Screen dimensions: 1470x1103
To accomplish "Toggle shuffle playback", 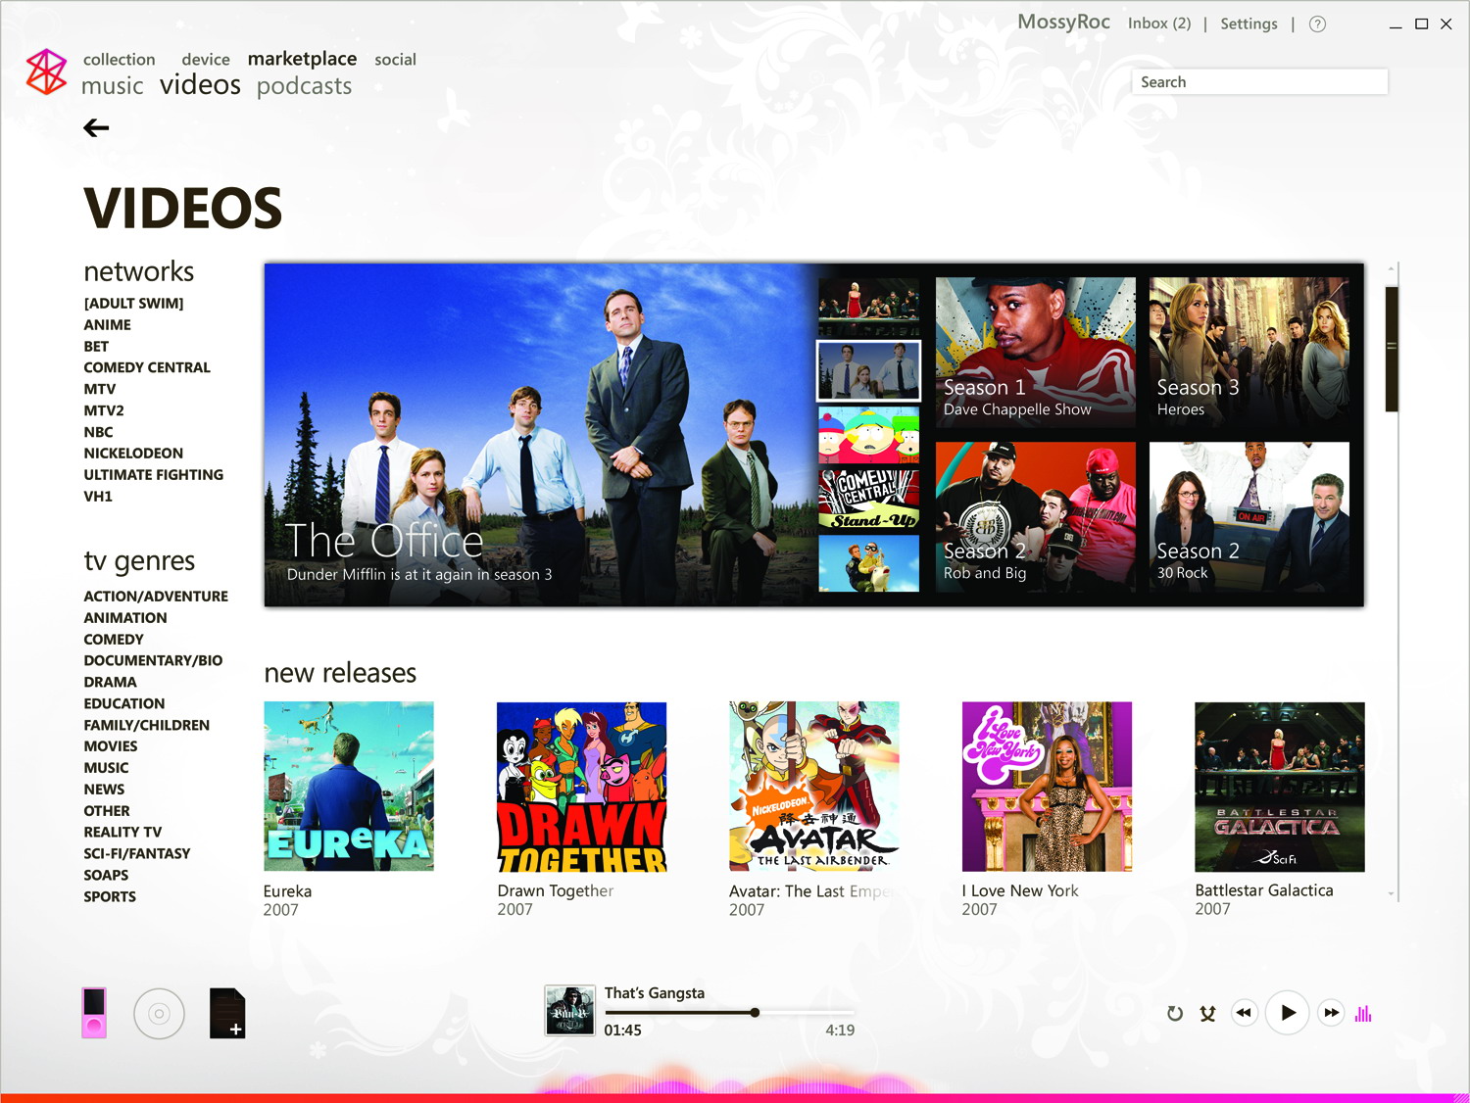I will tap(1207, 1014).
